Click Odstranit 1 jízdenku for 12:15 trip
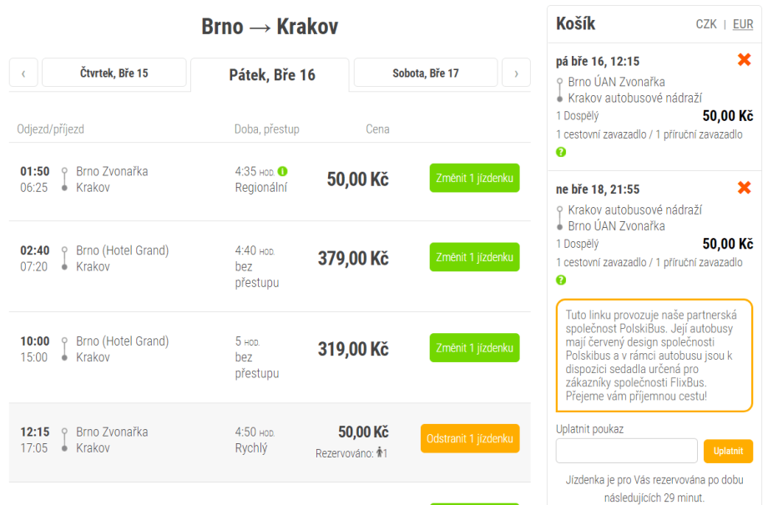 click(469, 439)
